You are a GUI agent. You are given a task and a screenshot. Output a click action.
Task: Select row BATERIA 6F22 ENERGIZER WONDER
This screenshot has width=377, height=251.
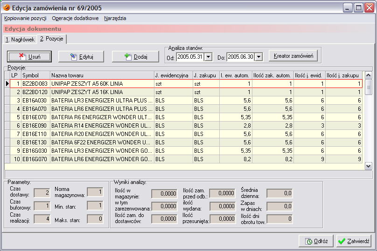[186, 142]
